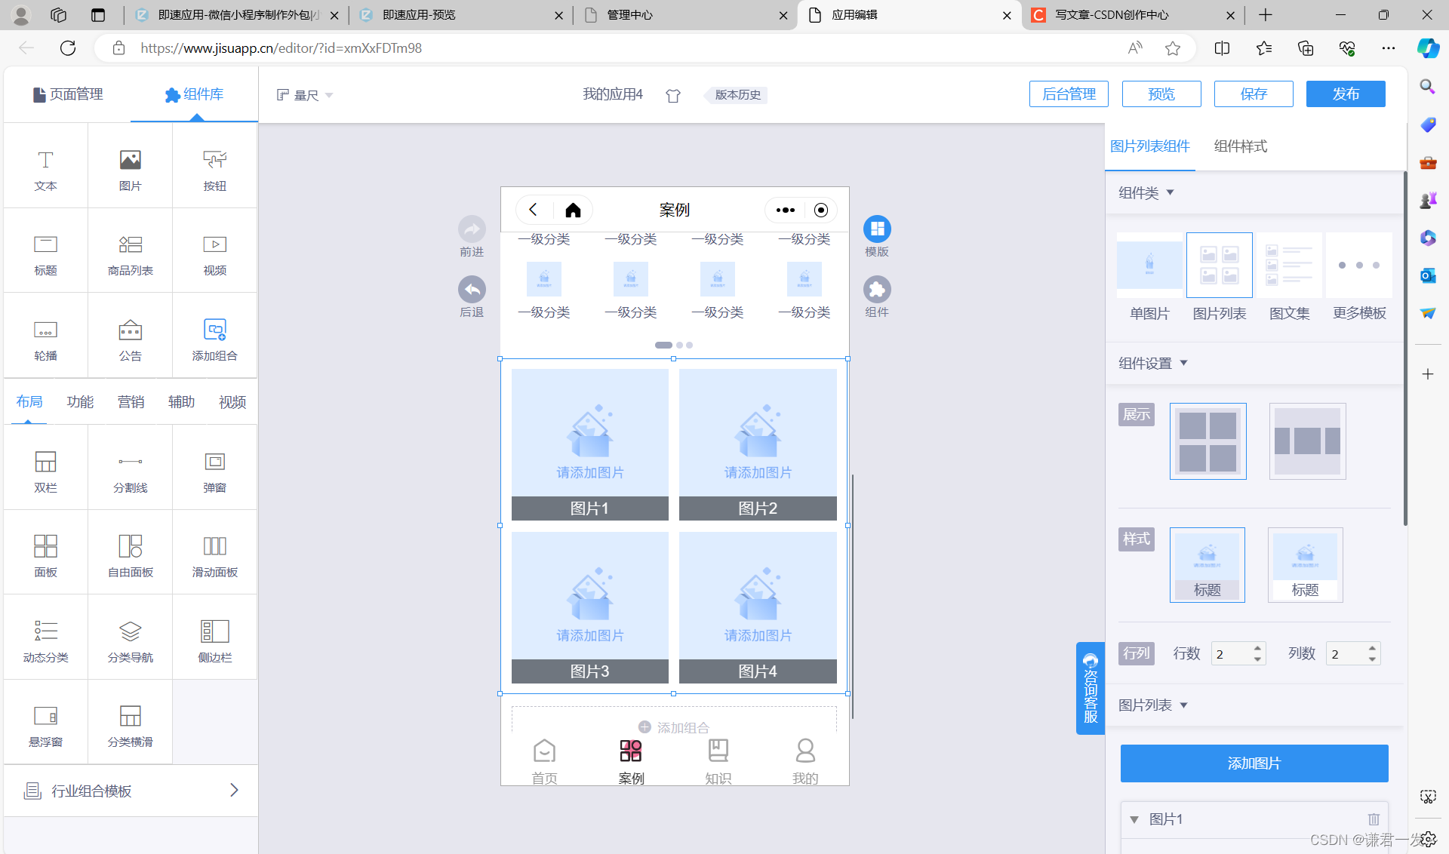Select the second 样式 title style
This screenshot has width=1449, height=854.
(1305, 564)
